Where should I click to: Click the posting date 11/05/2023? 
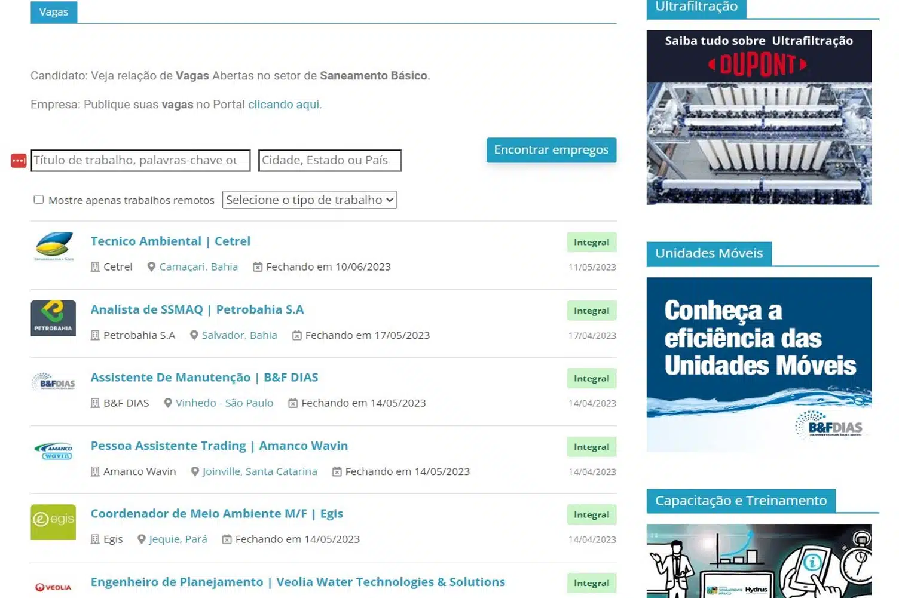coord(592,268)
